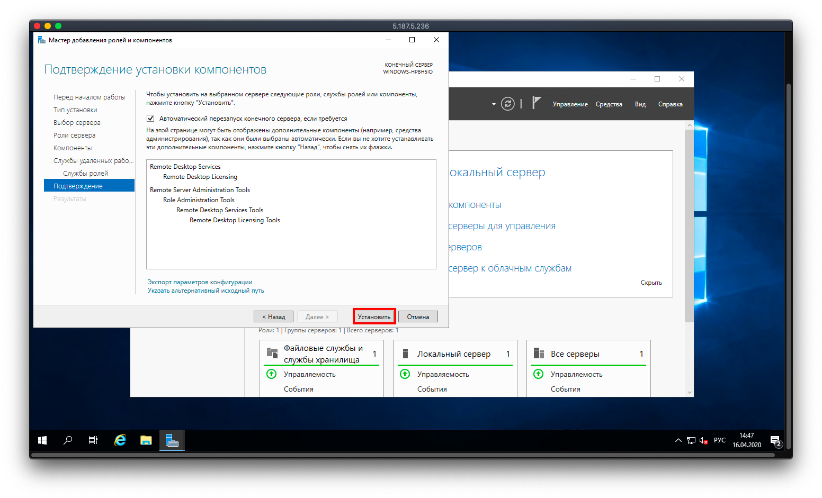Image resolution: width=822 pixels, height=498 pixels.
Task: Open Локальный сервер tile header
Action: pyautogui.click(x=454, y=354)
